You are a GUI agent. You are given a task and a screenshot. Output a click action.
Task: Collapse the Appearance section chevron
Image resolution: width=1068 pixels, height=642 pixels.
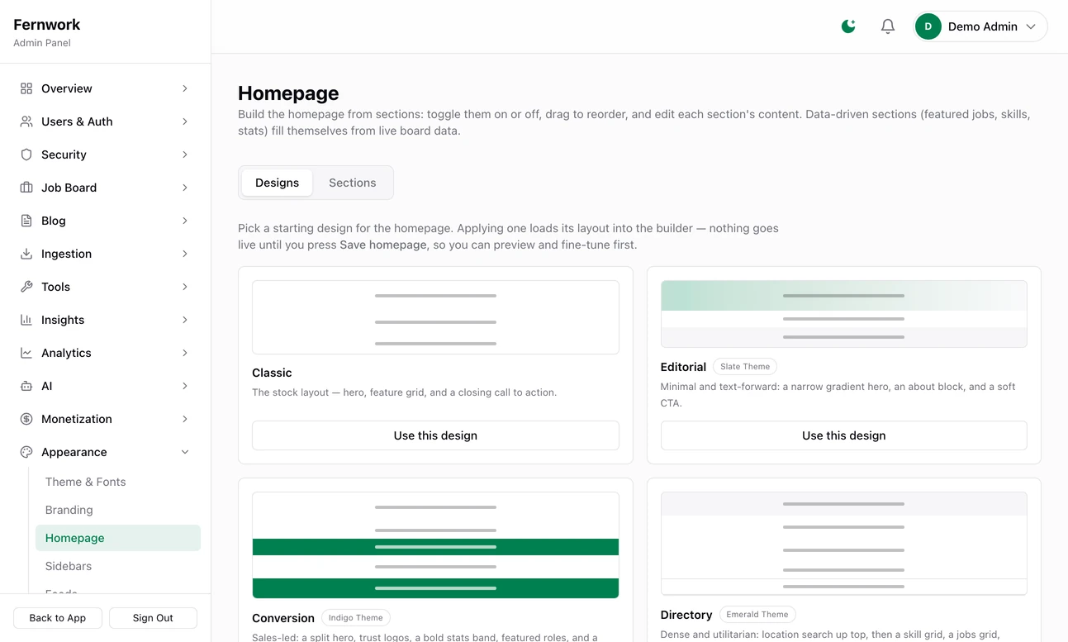tap(185, 452)
